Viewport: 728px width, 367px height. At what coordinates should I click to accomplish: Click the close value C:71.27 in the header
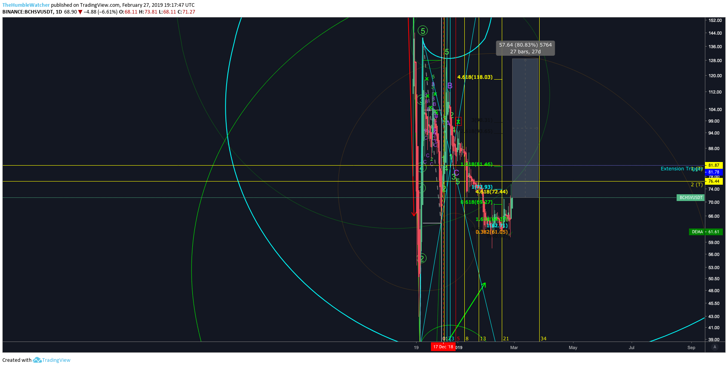click(186, 12)
